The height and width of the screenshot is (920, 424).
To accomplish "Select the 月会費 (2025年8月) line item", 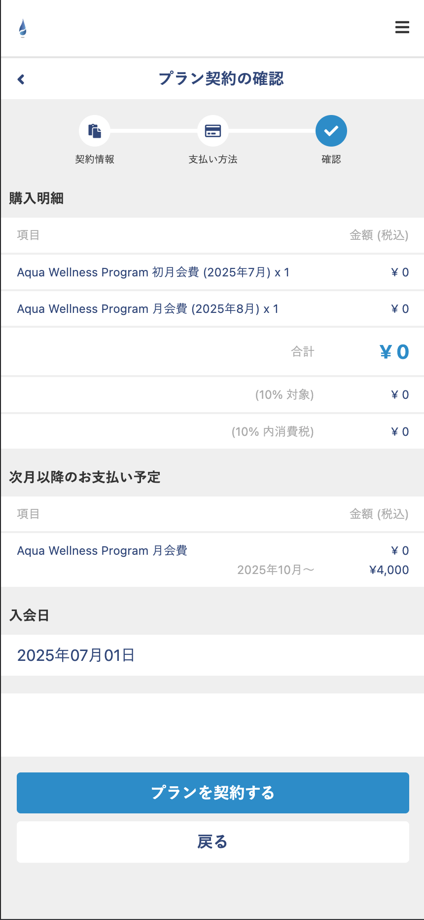I will pos(212,309).
